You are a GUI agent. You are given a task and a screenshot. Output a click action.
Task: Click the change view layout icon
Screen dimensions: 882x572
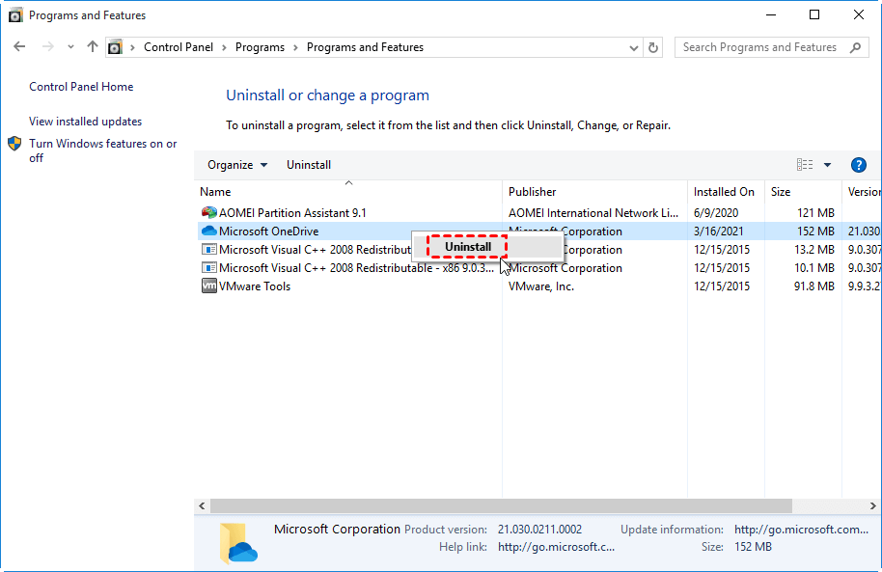click(805, 165)
